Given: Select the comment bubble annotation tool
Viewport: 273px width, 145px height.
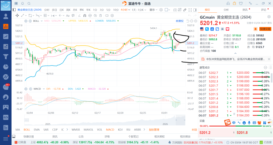Looking at the screenshot, I should (73, 15).
